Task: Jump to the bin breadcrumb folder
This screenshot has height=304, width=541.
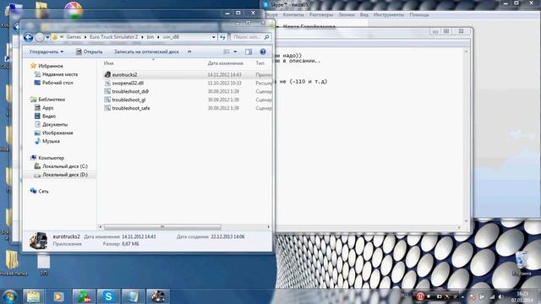Action: [x=150, y=37]
